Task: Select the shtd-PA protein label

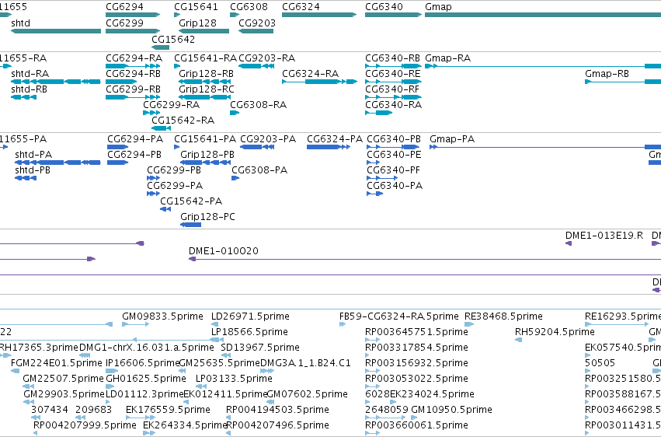Action: (x=33, y=155)
